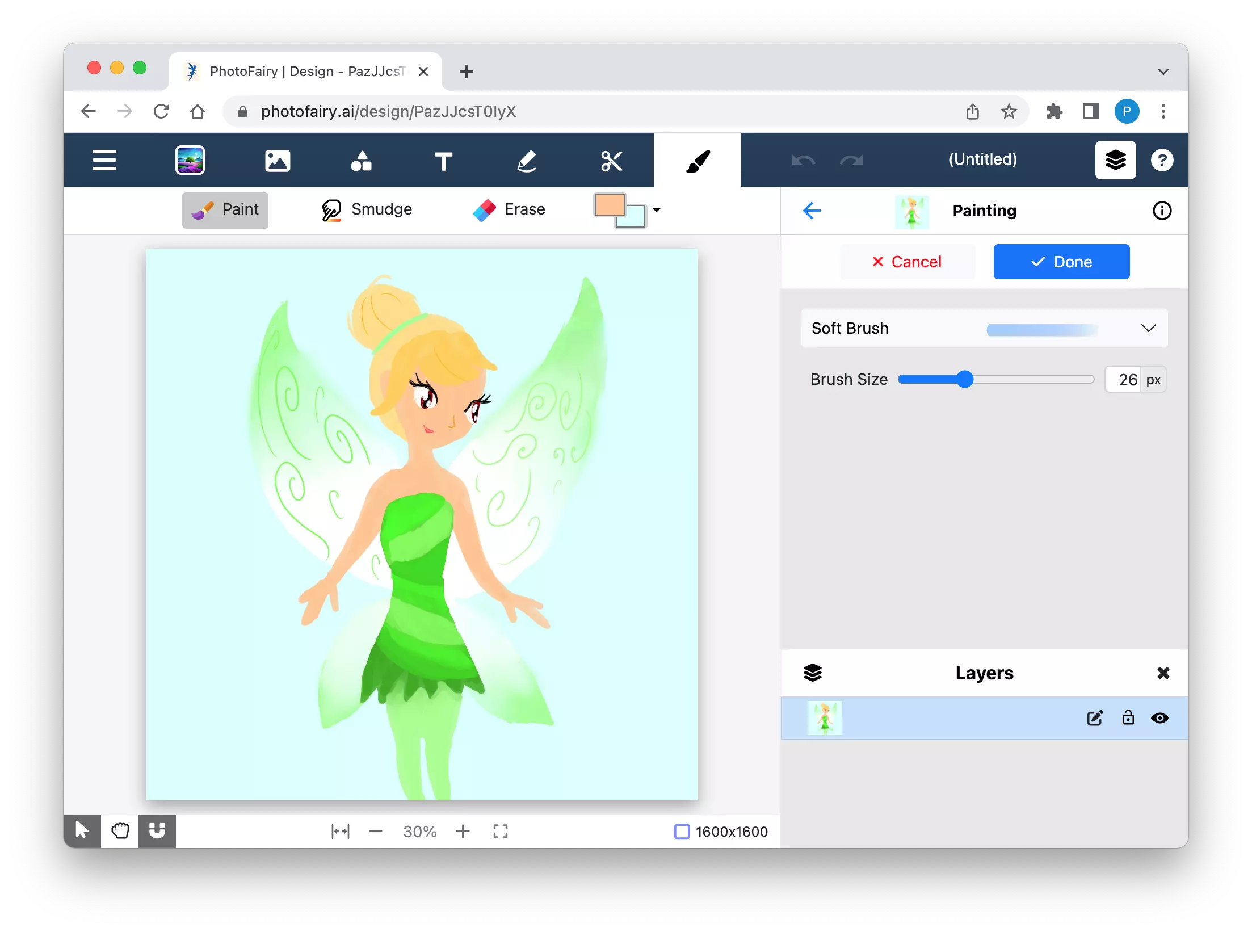
Task: Select the pointer arrow tool
Action: pos(82,831)
